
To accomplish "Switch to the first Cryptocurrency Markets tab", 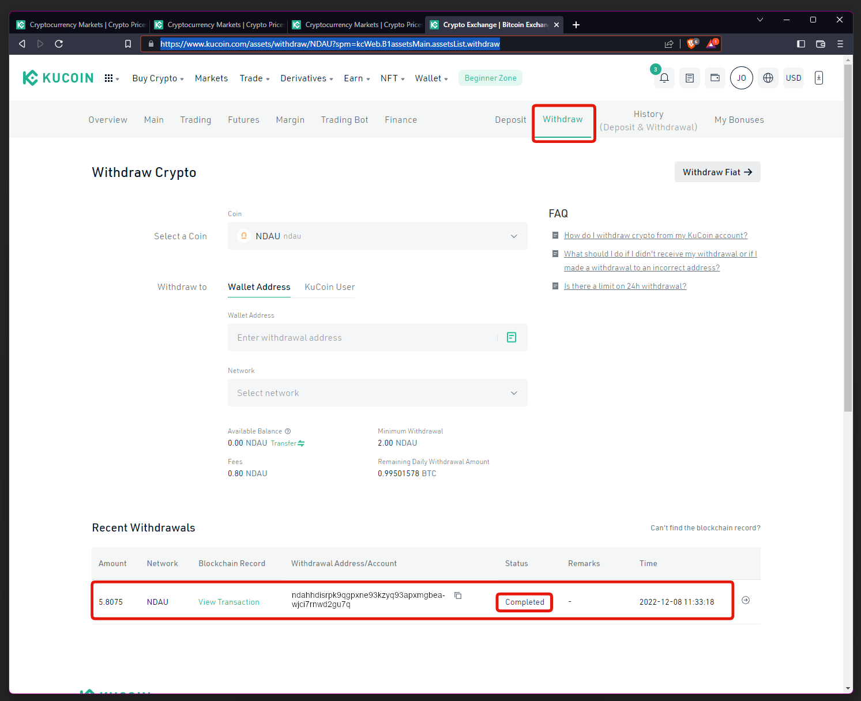I will point(82,25).
